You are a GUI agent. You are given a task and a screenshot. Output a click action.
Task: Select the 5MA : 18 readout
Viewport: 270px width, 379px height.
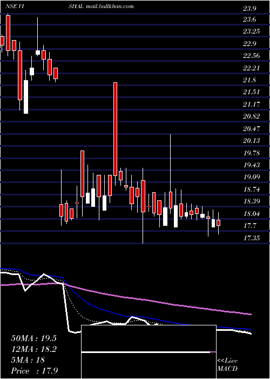coord(28,360)
